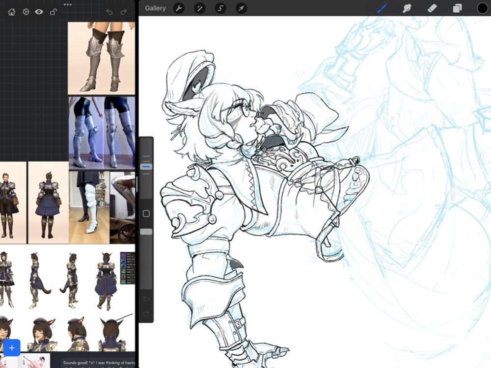Toggle the eye visibility icon
491x368 pixels.
[39, 12]
